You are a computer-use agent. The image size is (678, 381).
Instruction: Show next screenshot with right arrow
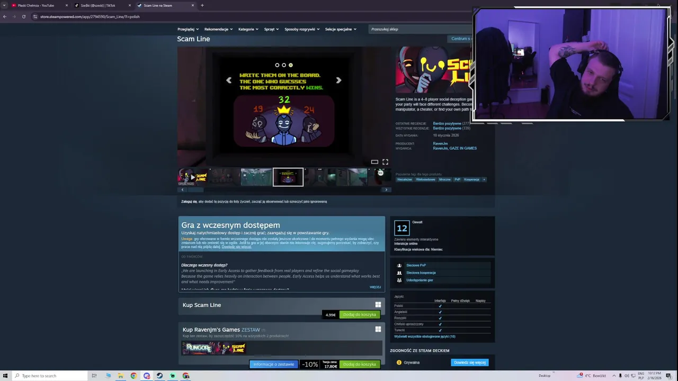[x=338, y=80]
